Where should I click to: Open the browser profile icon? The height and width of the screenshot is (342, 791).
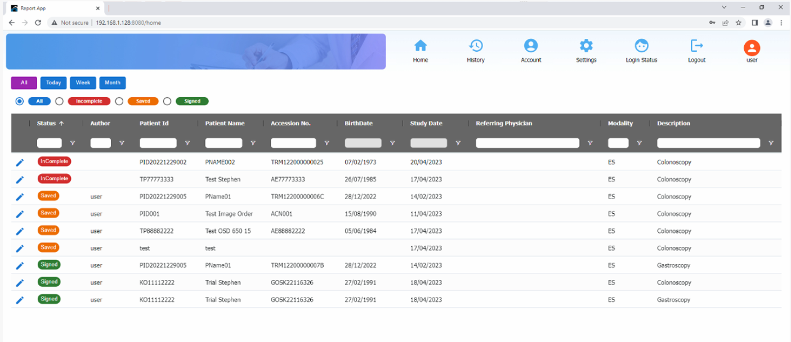[x=767, y=22]
